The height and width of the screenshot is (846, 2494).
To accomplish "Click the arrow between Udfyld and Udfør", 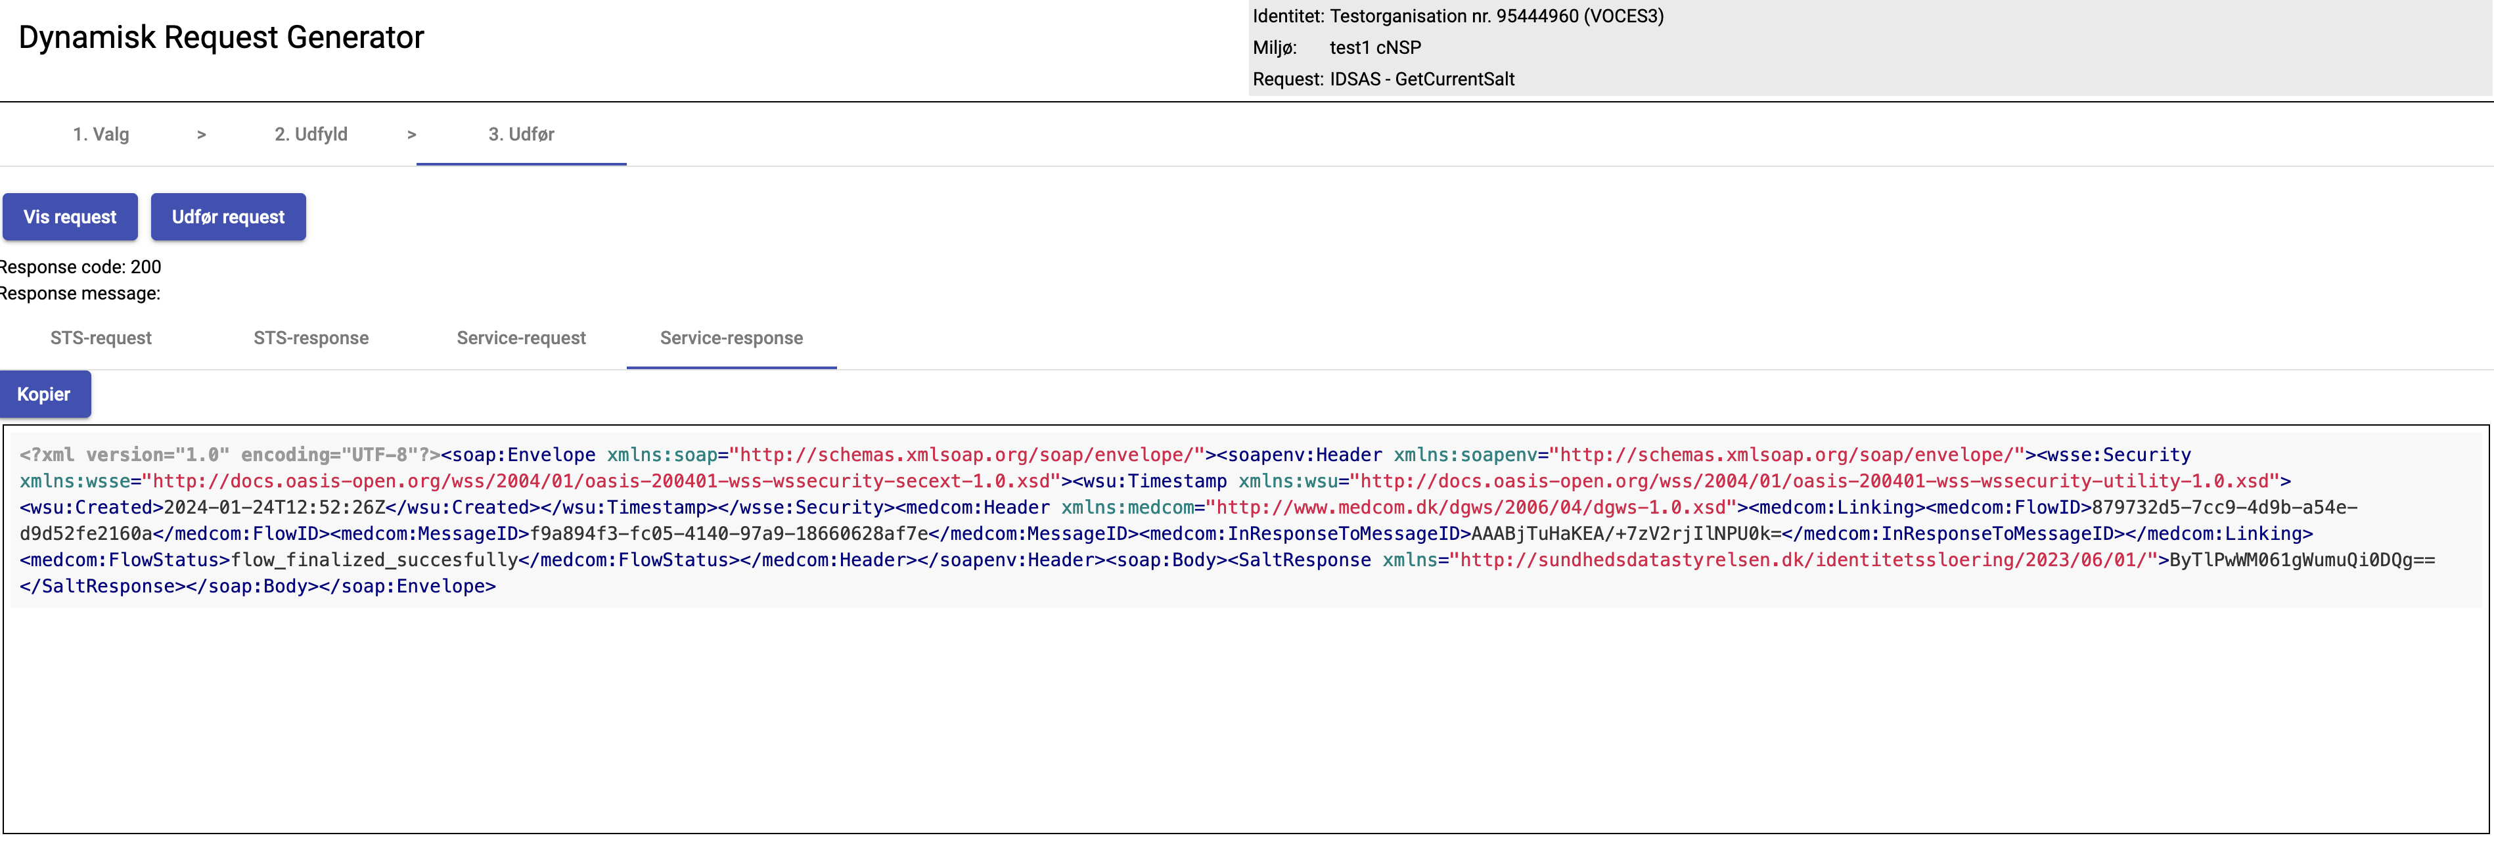I will 411,135.
